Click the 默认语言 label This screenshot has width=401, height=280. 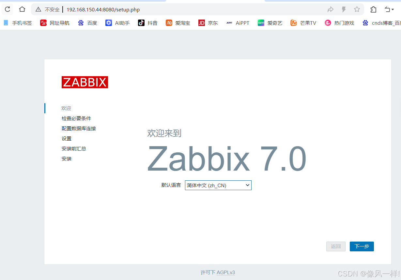[x=171, y=185]
